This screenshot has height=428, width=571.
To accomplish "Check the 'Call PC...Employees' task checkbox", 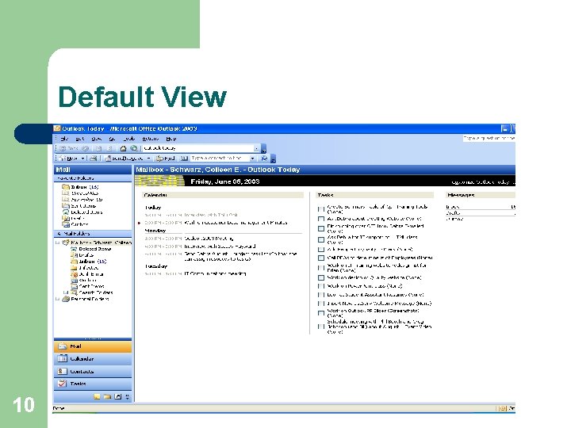I will pyautogui.click(x=321, y=258).
